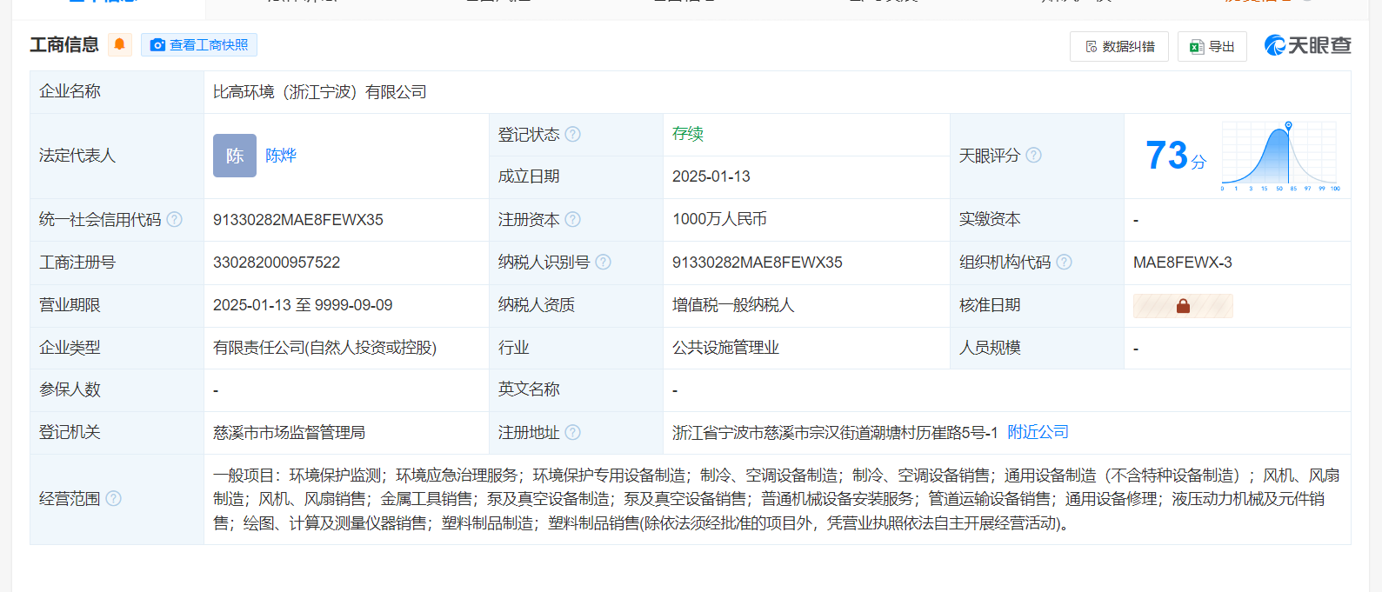The image size is (1382, 592).
Task: Click help icon beside 统一社会信用代码
Action: point(174,219)
